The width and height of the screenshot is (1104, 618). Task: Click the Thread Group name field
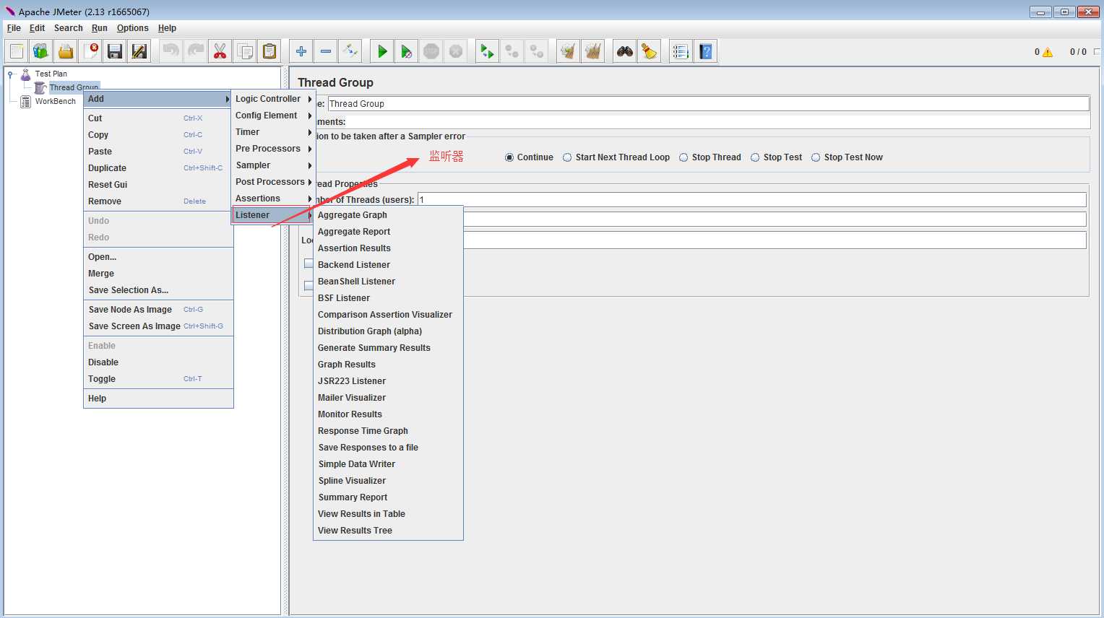[x=708, y=104]
